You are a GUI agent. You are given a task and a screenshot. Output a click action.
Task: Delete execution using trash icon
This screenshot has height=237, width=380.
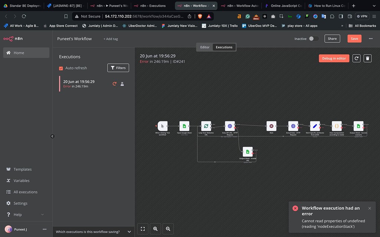[367, 59]
